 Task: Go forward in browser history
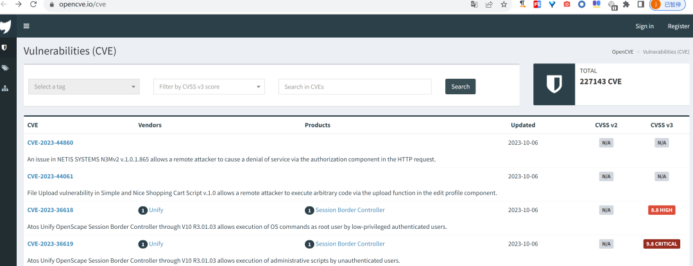pos(18,4)
